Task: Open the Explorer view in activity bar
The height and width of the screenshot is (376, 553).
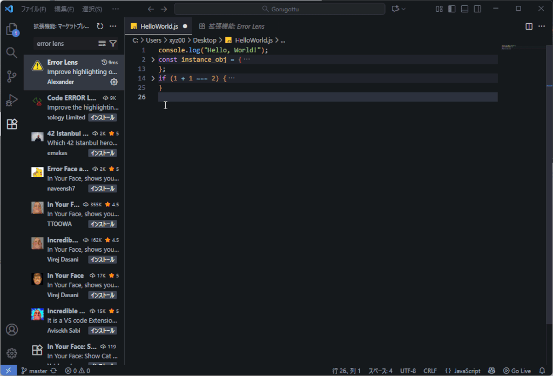Action: coord(11,29)
